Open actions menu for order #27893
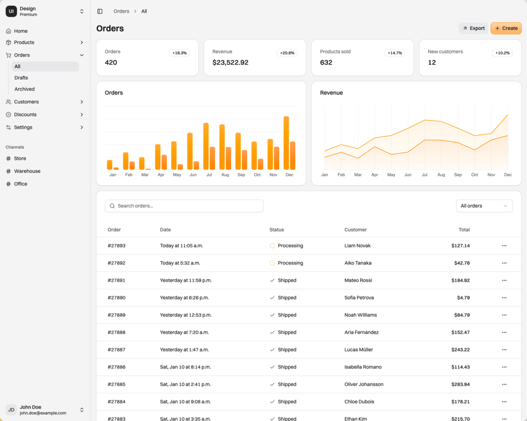Viewport: 527px width, 421px height. (x=504, y=246)
